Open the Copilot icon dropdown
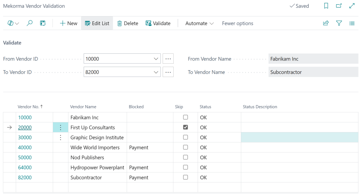The width and height of the screenshot is (359, 194). click(13, 23)
